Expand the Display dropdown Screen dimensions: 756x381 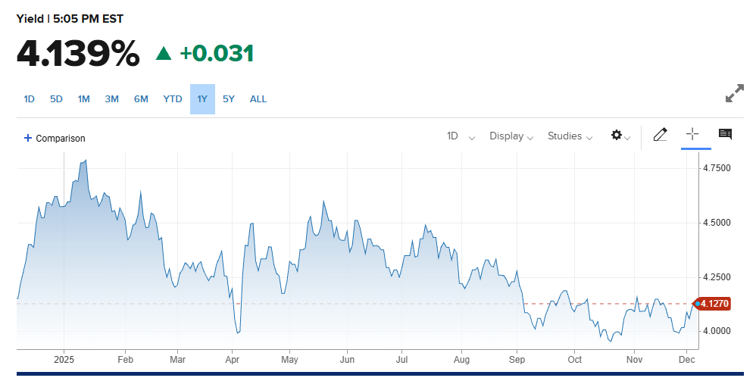pos(511,136)
